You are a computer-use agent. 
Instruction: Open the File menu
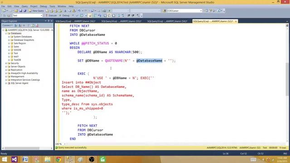(3, 6)
